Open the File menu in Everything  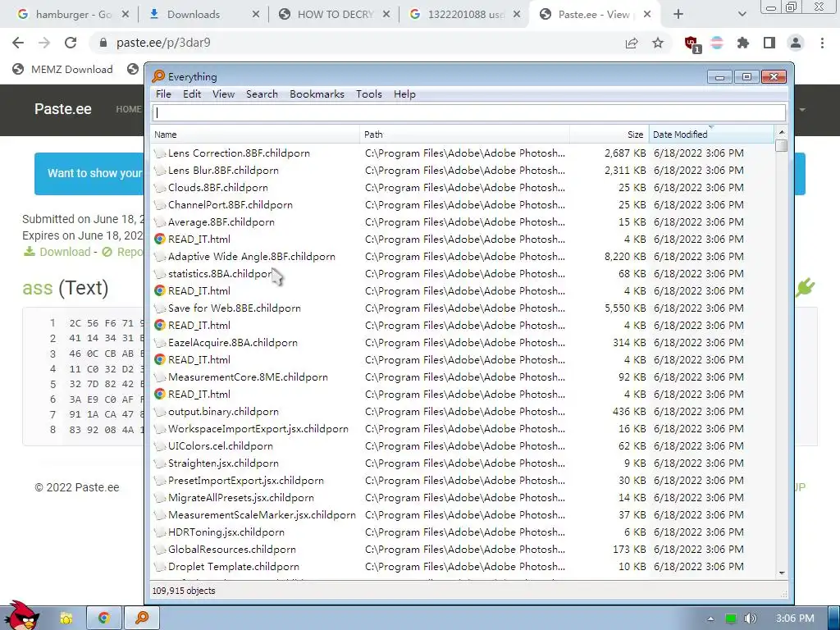tap(163, 94)
